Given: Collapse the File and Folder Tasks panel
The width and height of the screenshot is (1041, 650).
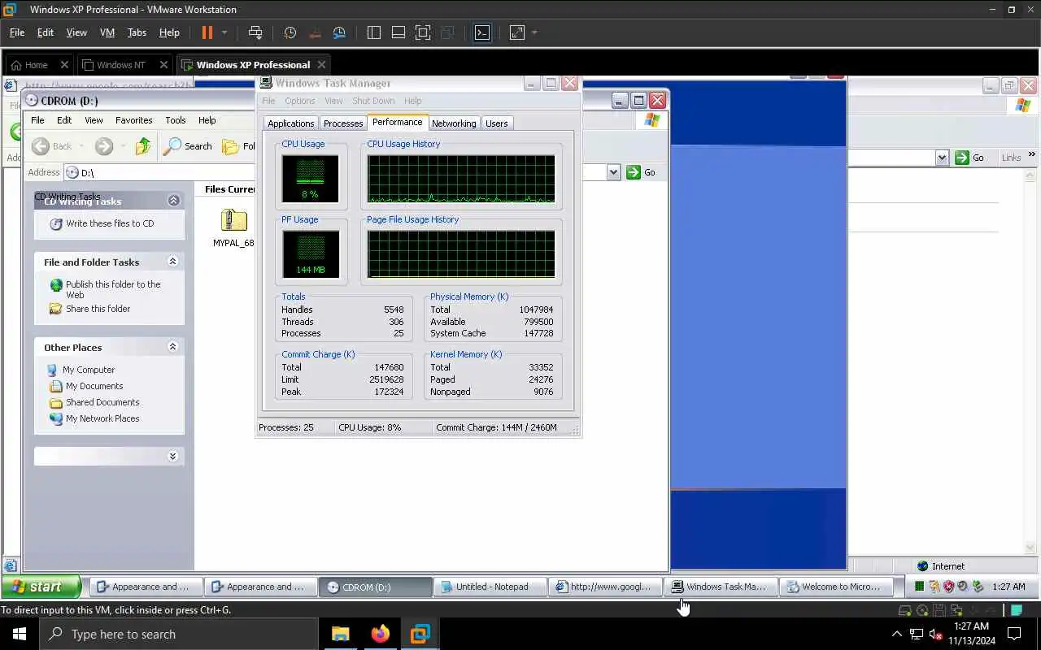Looking at the screenshot, I should 172,262.
